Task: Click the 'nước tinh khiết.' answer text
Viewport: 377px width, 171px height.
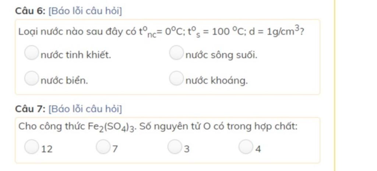Action: tap(76, 55)
